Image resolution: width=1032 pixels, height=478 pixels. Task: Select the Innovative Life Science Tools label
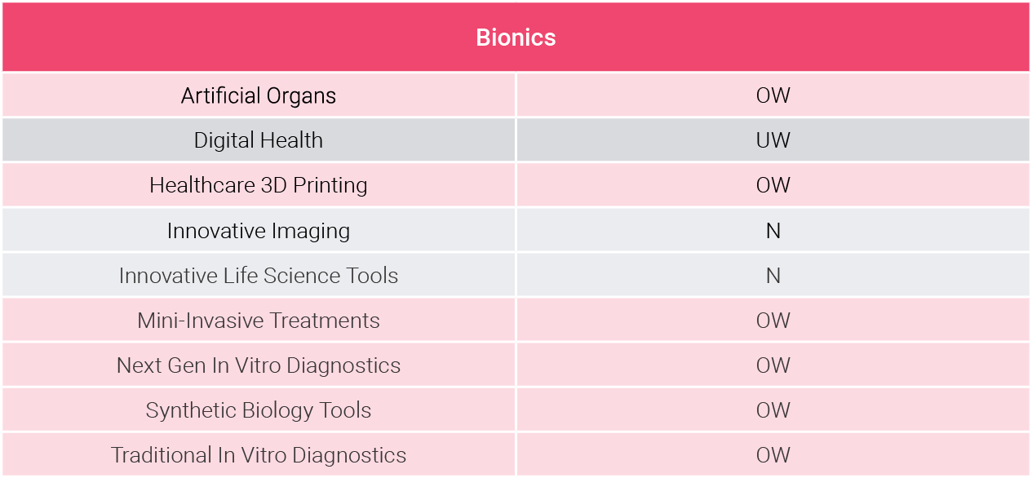click(x=259, y=276)
